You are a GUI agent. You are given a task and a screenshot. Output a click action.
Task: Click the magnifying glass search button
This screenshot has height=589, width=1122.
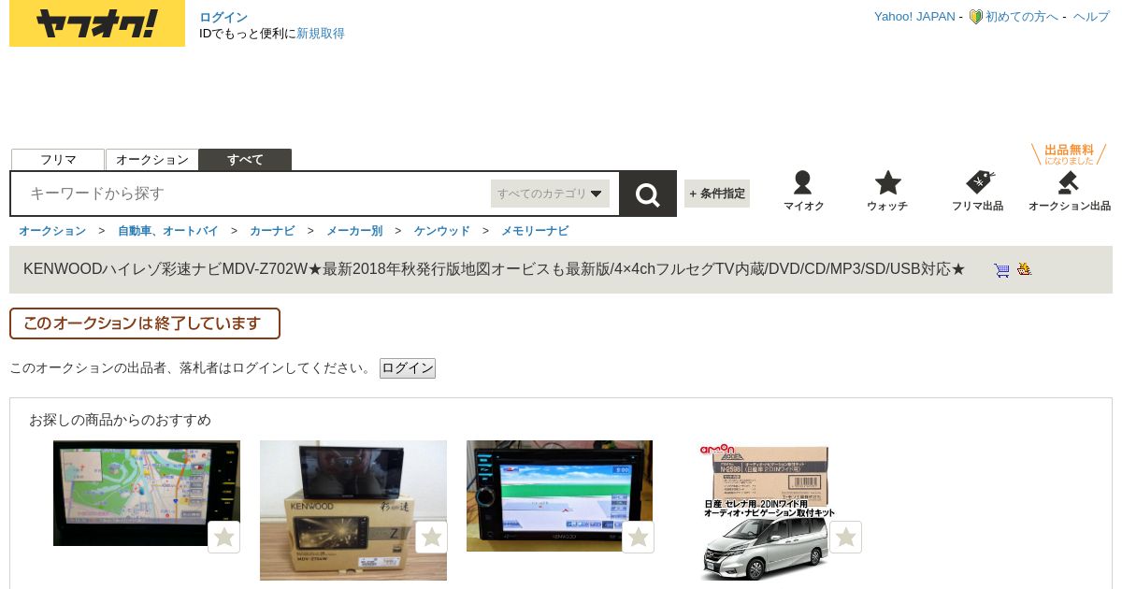coord(648,194)
